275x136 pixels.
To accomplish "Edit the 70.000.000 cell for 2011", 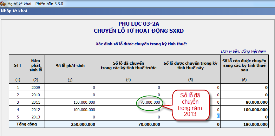I will (129, 102).
